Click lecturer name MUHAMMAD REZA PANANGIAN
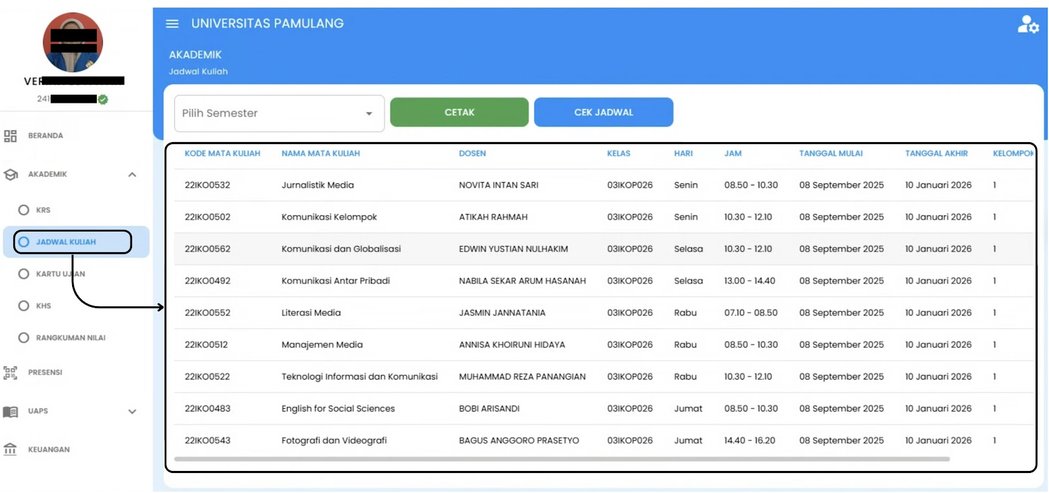Viewport: 1049px width, 493px height. 522,377
